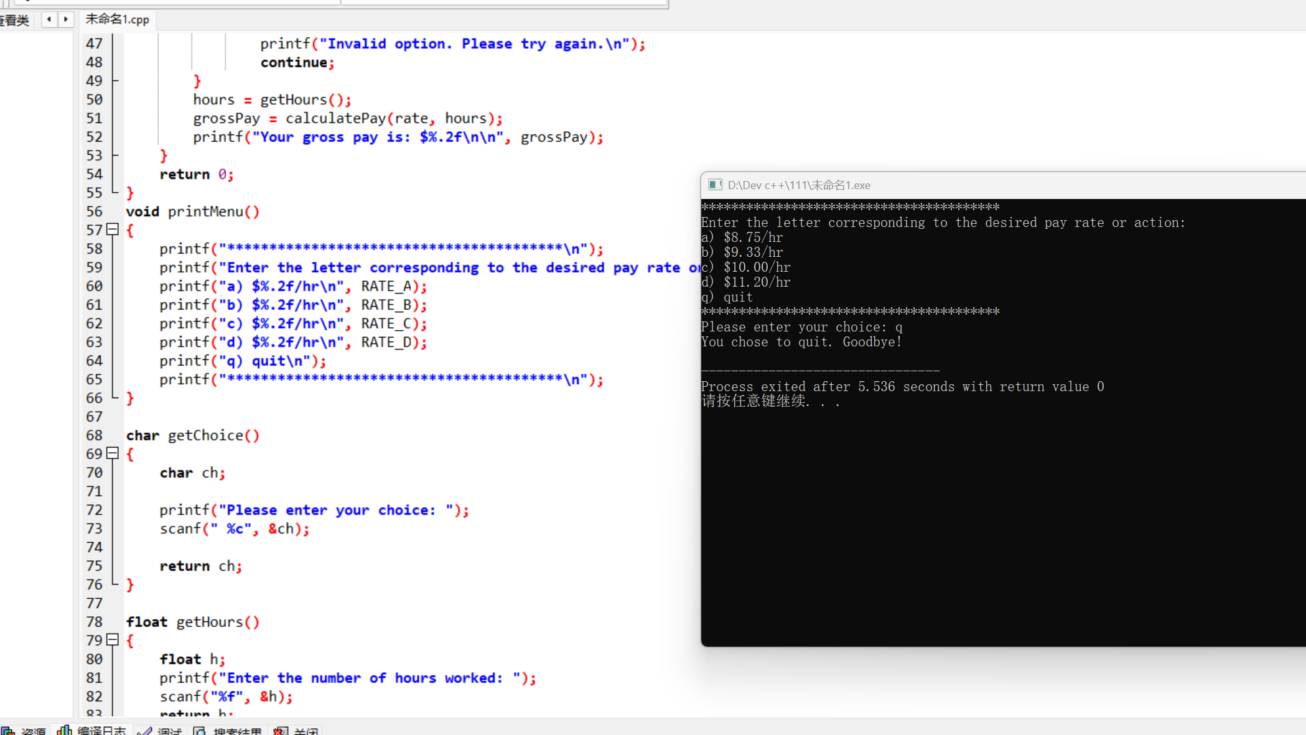Place cursor on the 'return 0;' line

(x=196, y=175)
